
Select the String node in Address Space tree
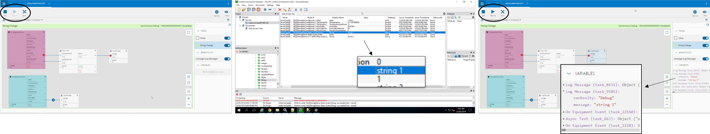[x=263, y=80]
